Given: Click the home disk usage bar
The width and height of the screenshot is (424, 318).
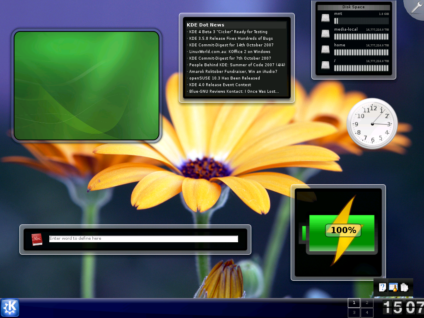Looking at the screenshot, I should tap(361, 52).
